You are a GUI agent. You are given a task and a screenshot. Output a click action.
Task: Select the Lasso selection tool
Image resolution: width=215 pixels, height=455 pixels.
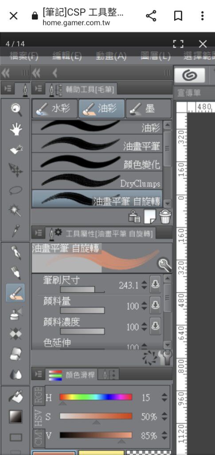pyautogui.click(x=16, y=190)
